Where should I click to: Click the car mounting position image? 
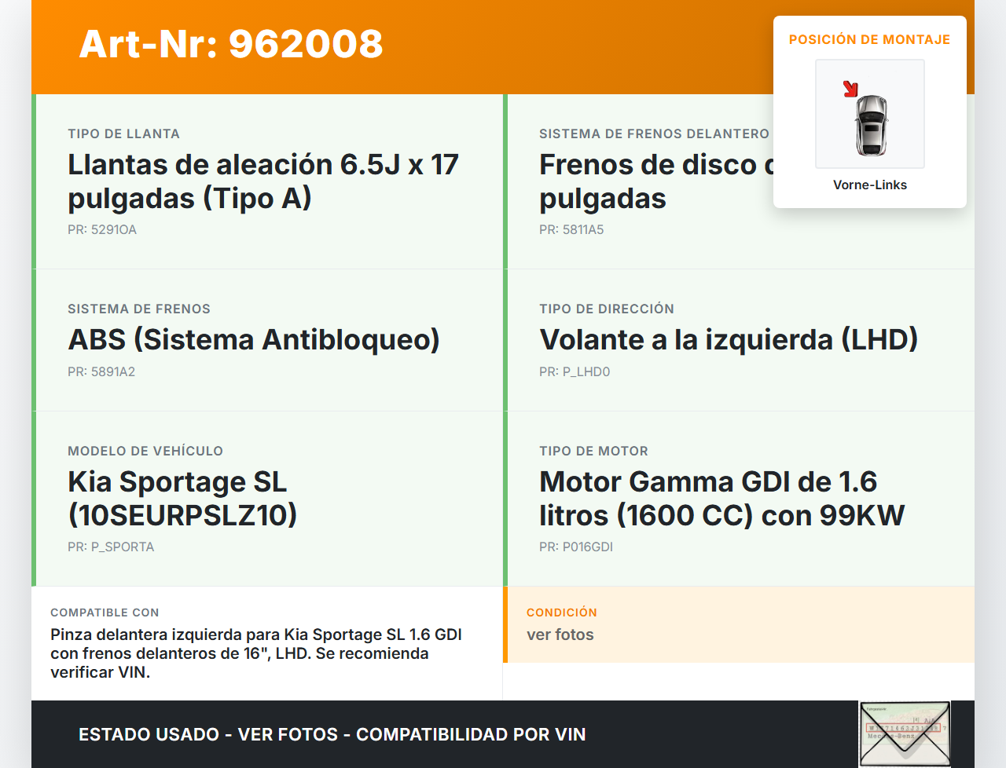click(x=870, y=114)
